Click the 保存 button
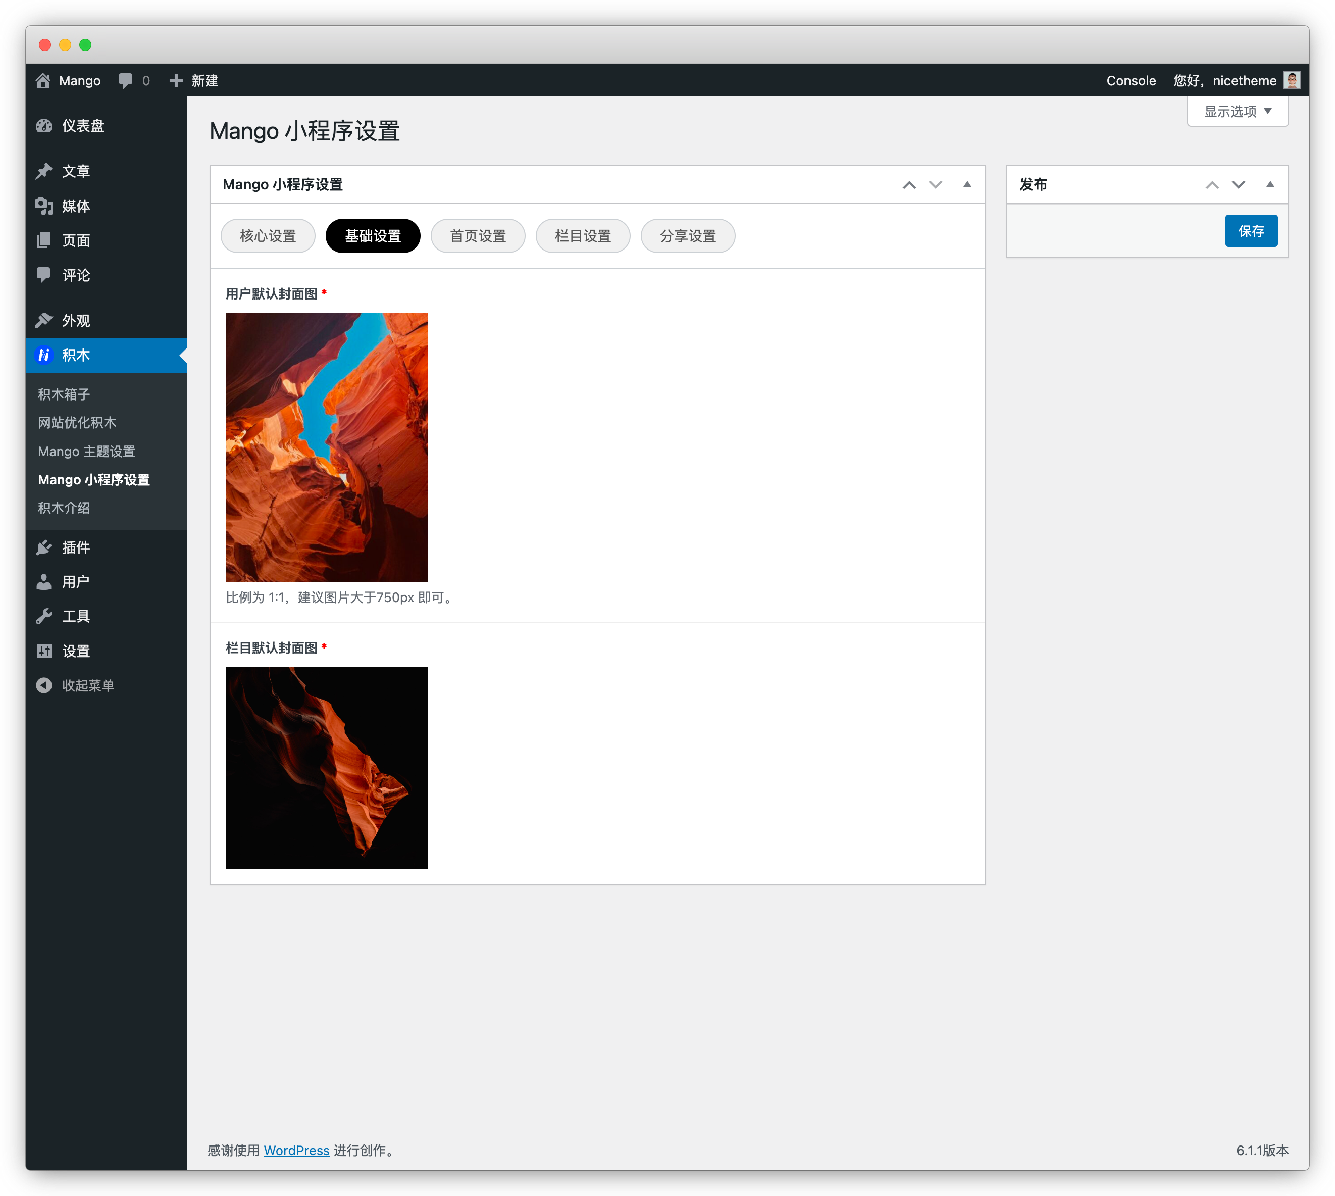Image resolution: width=1335 pixels, height=1196 pixels. (1252, 231)
